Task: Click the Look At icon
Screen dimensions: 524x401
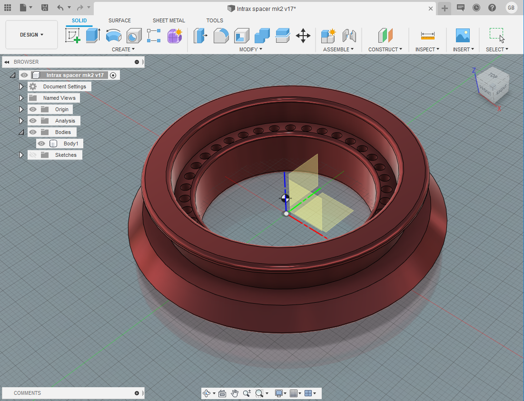Action: (222, 393)
